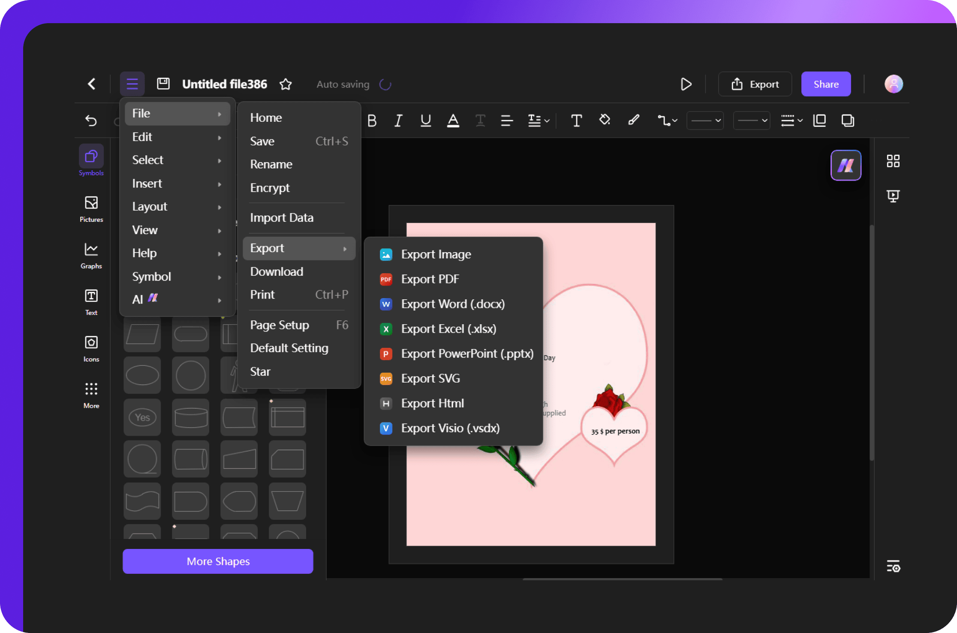Click the top Export button
Image resolution: width=957 pixels, height=633 pixels.
click(x=755, y=84)
